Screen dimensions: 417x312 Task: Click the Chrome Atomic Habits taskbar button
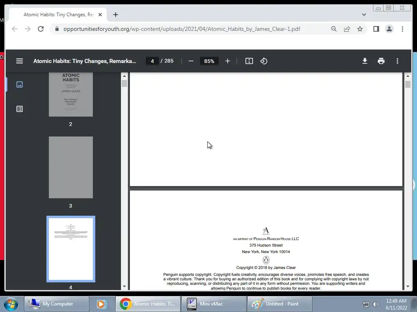tap(148, 304)
